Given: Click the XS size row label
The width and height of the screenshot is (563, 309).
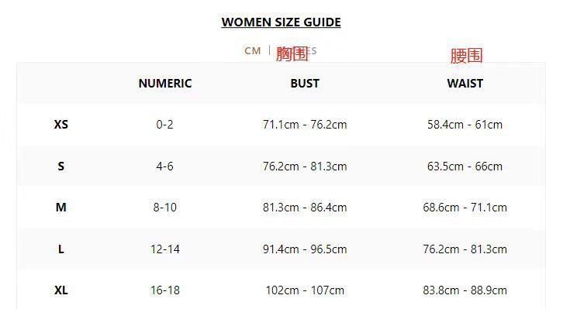Looking at the screenshot, I should 61,125.
